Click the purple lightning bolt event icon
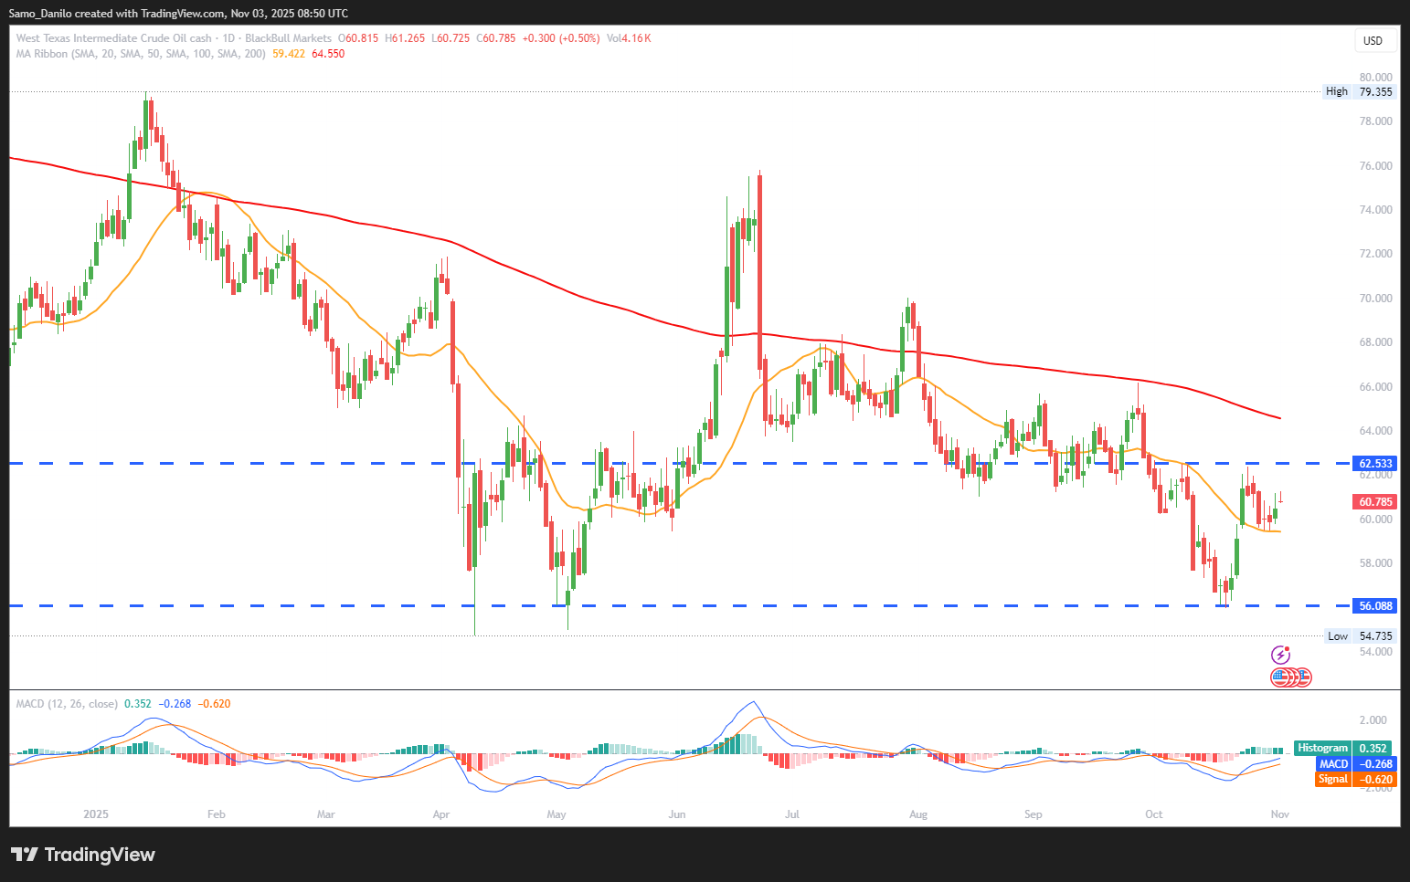Viewport: 1410px width, 882px height. click(x=1281, y=655)
